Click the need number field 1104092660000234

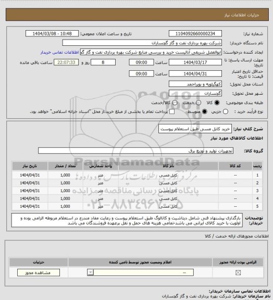point(195,33)
